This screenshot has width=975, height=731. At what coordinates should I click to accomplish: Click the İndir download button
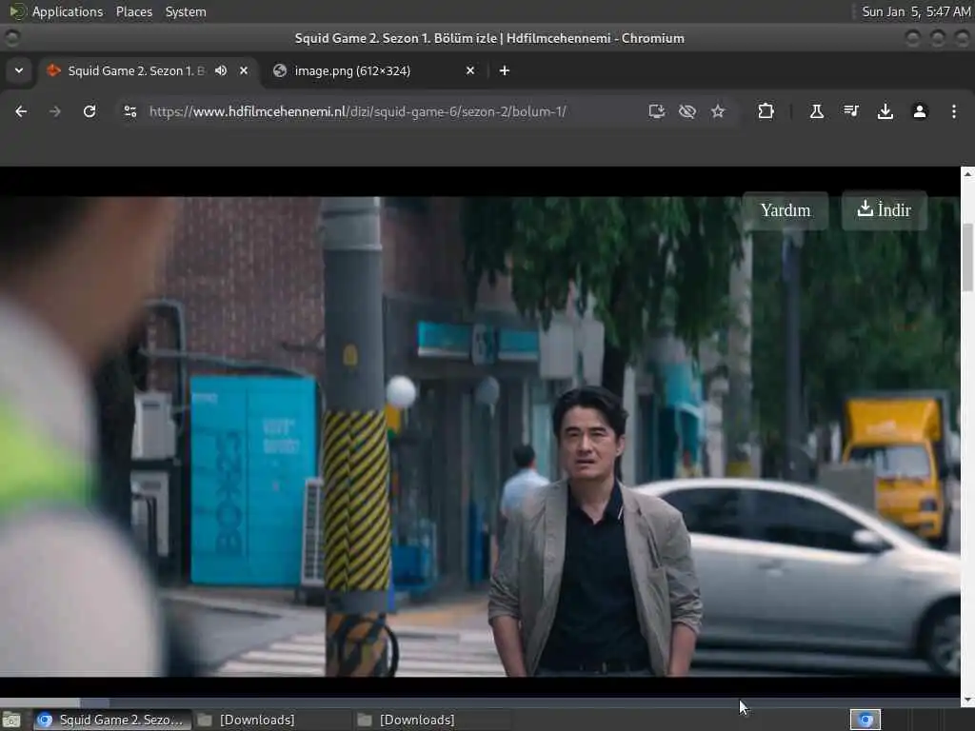pyautogui.click(x=884, y=210)
